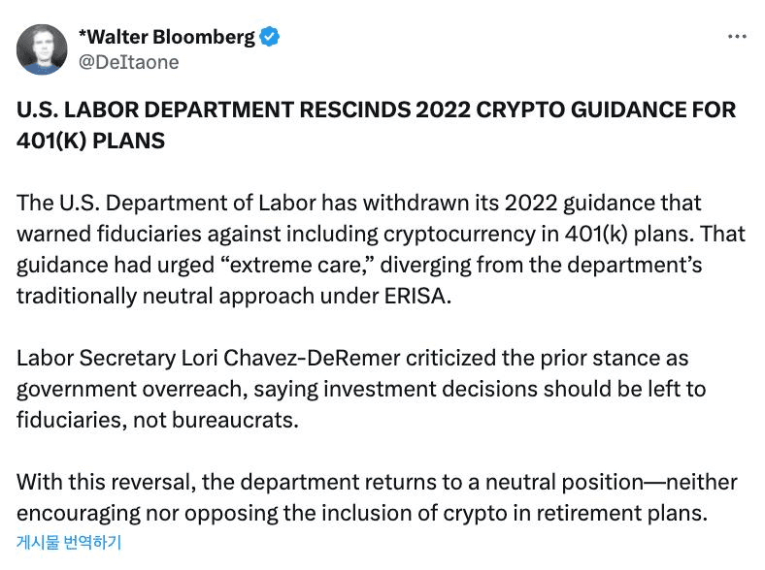
Task: Click the word 'ERISA' in the post
Action: click(415, 297)
